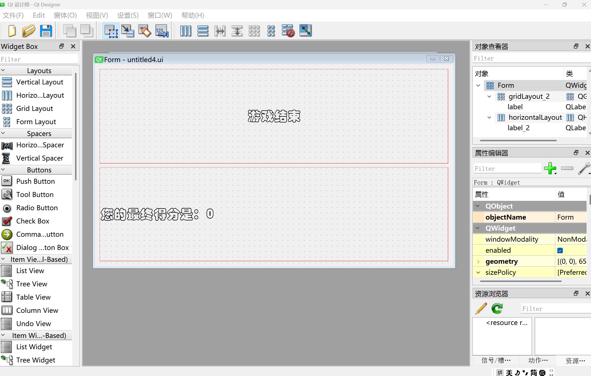Lay out widgets in a grid

click(254, 31)
